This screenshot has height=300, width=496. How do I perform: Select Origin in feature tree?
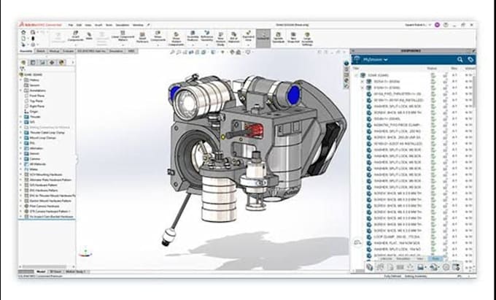click(x=31, y=112)
